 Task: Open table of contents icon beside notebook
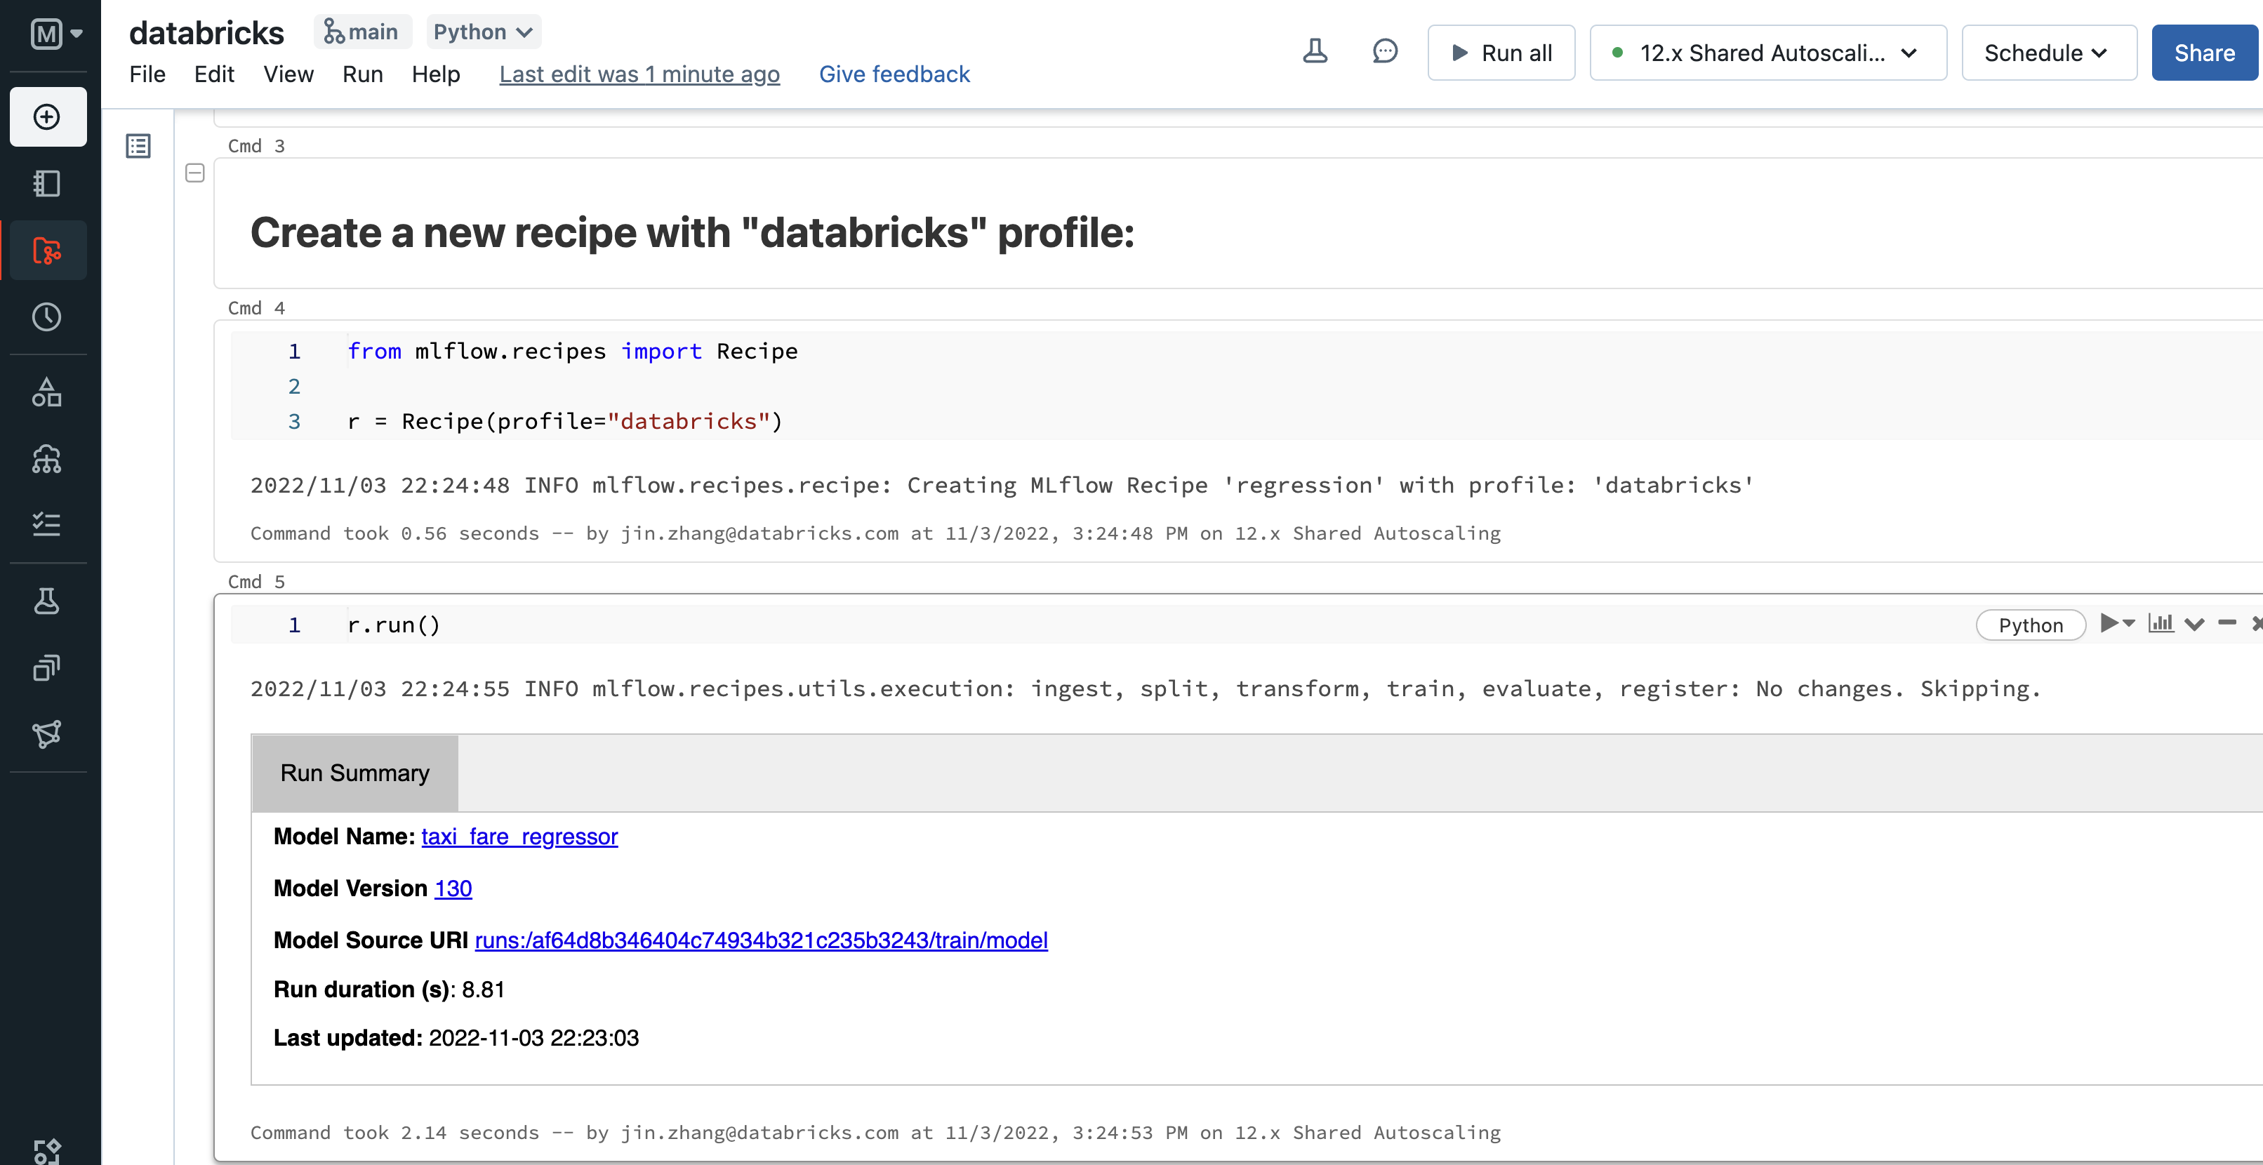click(x=139, y=146)
